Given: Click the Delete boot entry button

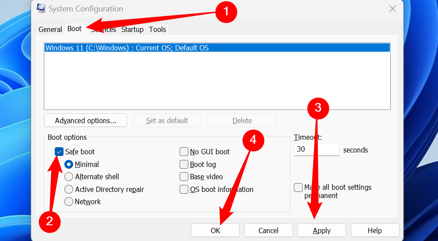Looking at the screenshot, I should [x=242, y=120].
